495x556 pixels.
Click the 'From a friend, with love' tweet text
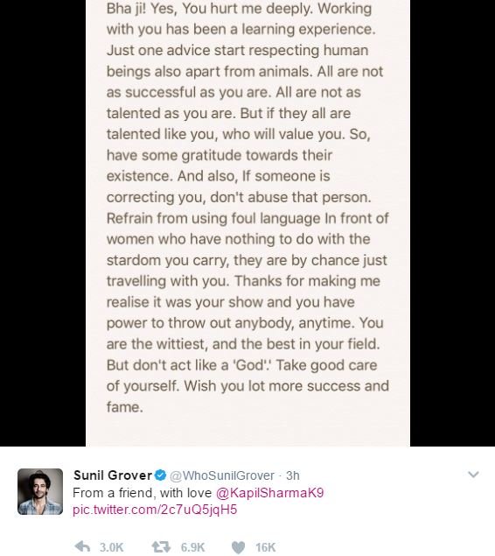[142, 493]
